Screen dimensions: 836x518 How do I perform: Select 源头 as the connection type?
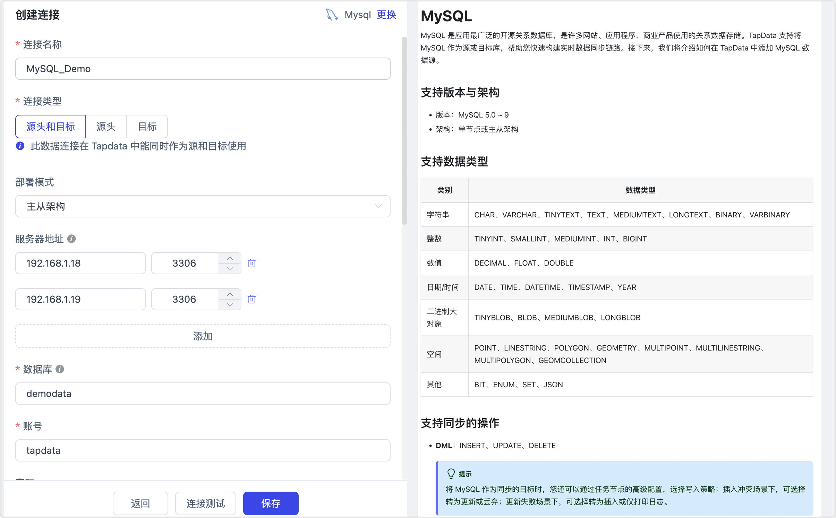tap(106, 126)
